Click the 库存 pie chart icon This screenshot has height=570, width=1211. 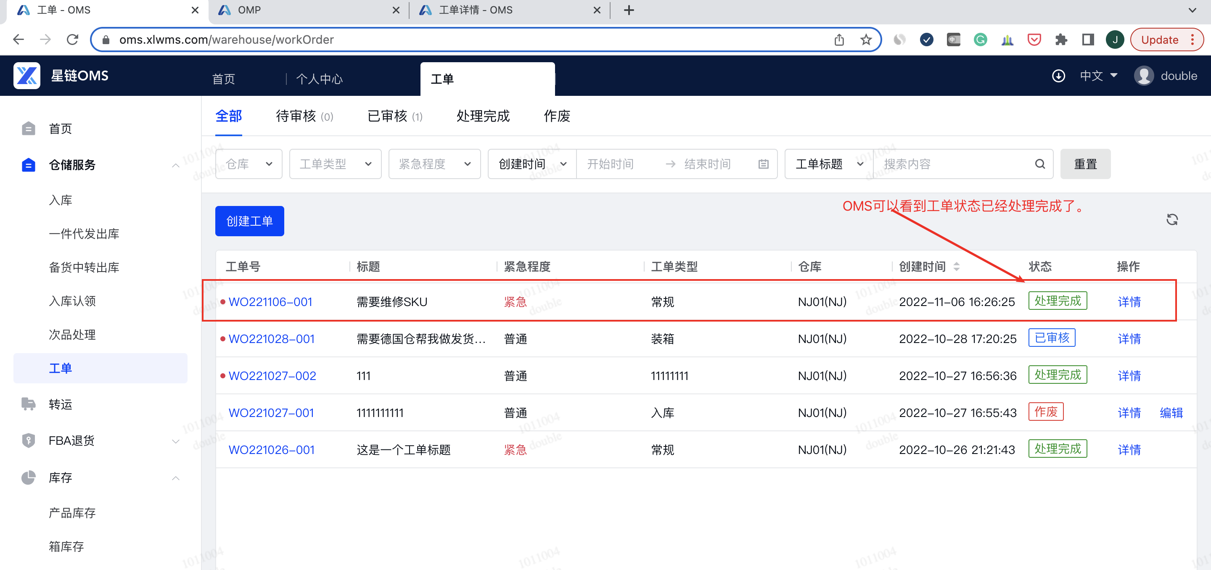point(29,478)
